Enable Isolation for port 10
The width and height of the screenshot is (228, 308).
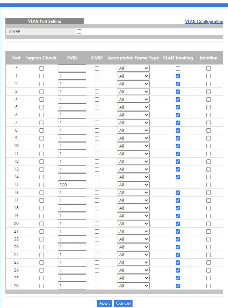208,146
